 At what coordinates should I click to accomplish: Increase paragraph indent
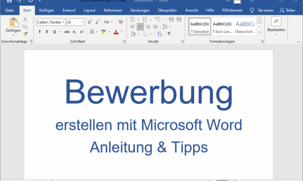point(179,19)
